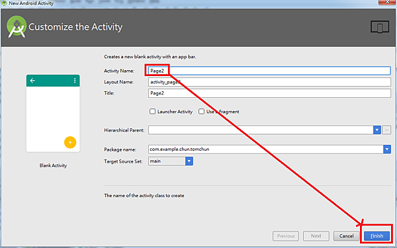The width and height of the screenshot is (397, 248).
Task: Click the disabled Next button
Action: pyautogui.click(x=316, y=236)
